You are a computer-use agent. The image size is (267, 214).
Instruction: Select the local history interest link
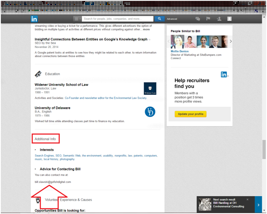(x=51, y=159)
